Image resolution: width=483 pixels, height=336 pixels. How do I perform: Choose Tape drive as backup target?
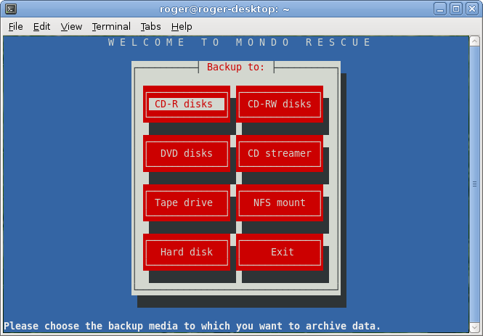[x=187, y=202]
